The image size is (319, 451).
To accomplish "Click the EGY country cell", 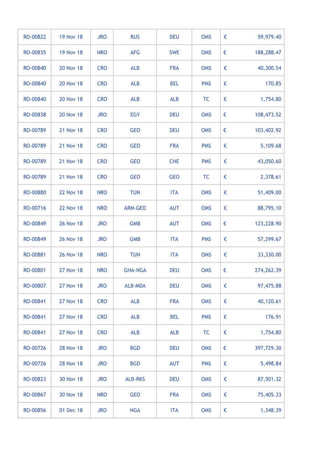I will [x=135, y=115].
